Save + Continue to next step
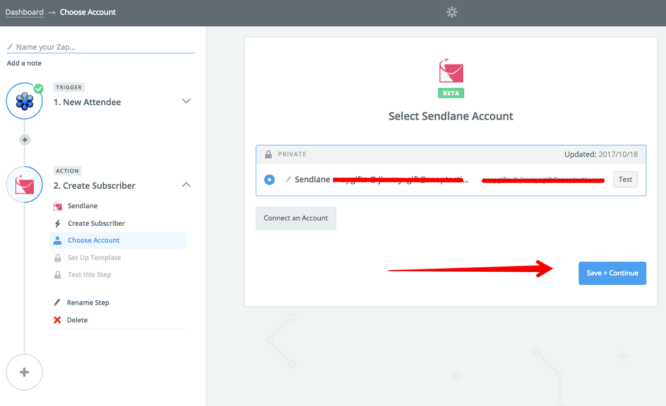Viewport: 666px width, 406px height. 613,273
